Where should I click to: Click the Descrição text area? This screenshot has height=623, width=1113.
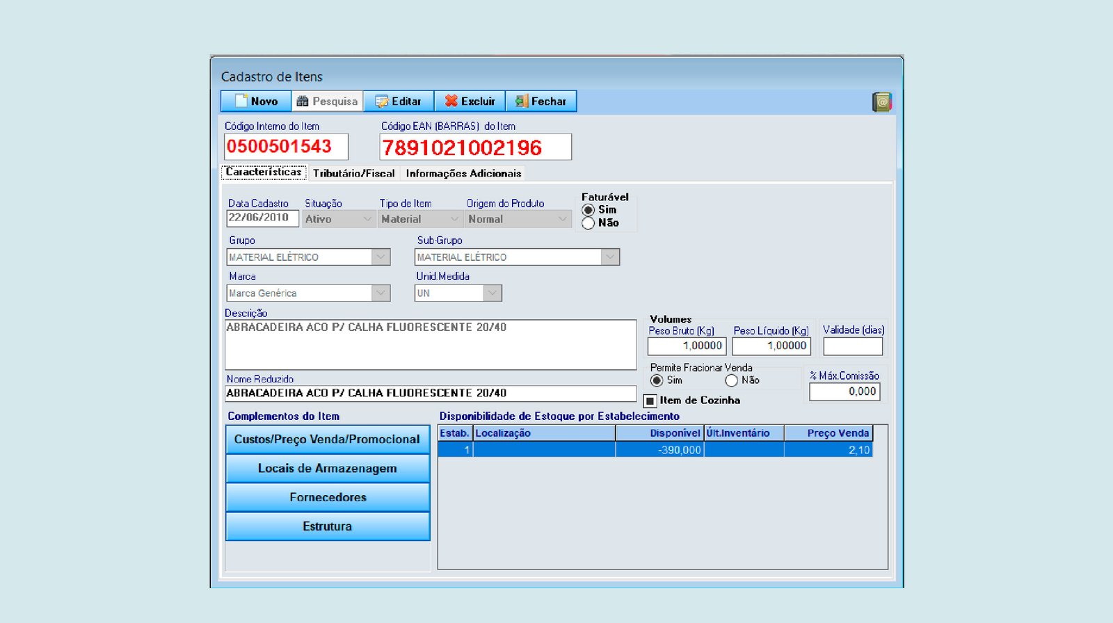(431, 345)
